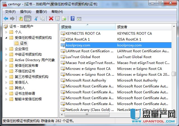Click 智能卡受信任的根 folder icon
The width and height of the screenshot is (179, 126).
(x=11, y=99)
